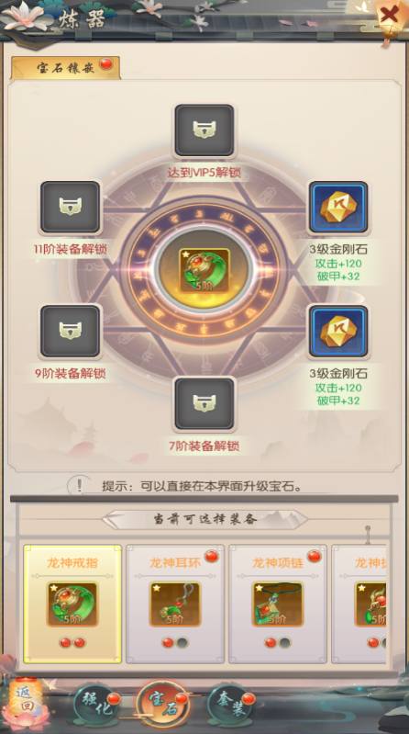Viewport: 409px width, 734px height.
Task: Open the 套装 bottom tab
Action: click(230, 705)
